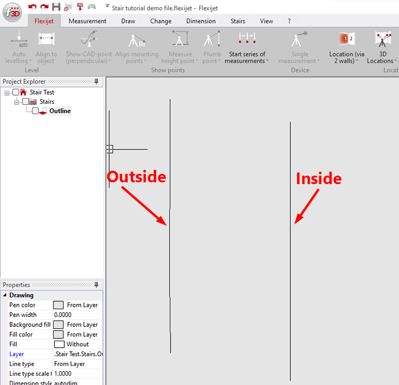Save the Stair tutorial demo file

coord(55,7)
